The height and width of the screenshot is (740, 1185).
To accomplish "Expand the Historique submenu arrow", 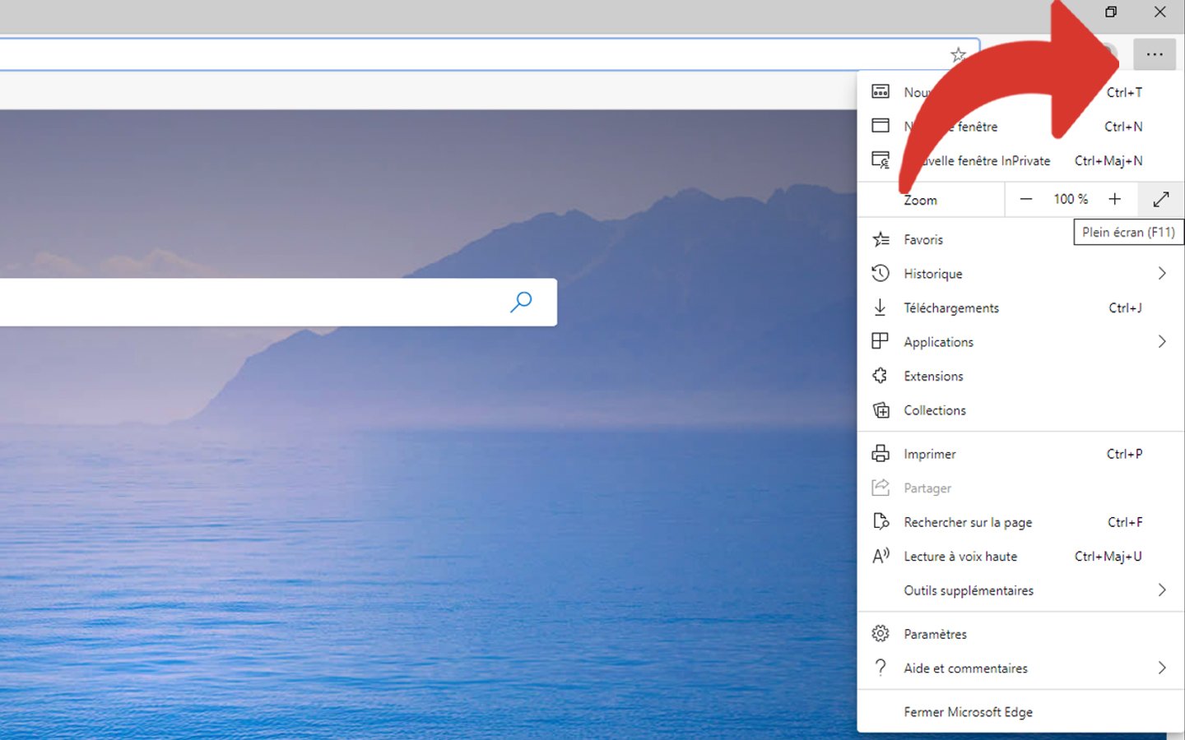I will (1161, 273).
